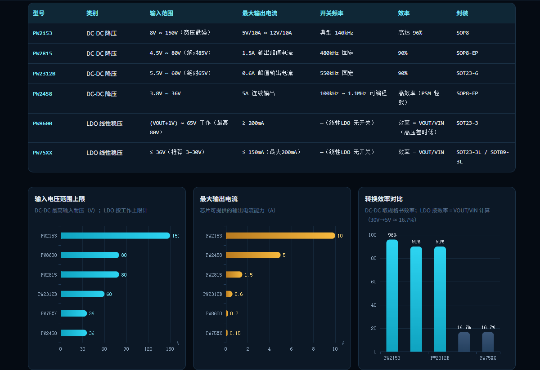Select model PW2815 in the table

point(43,53)
